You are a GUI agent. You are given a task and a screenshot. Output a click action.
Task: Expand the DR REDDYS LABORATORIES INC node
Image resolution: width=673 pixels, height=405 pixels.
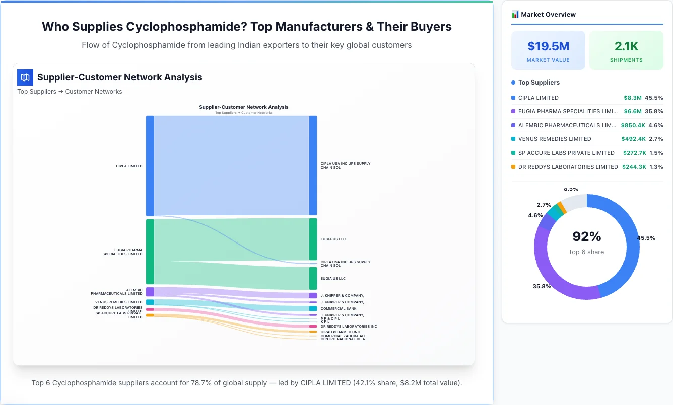click(314, 326)
